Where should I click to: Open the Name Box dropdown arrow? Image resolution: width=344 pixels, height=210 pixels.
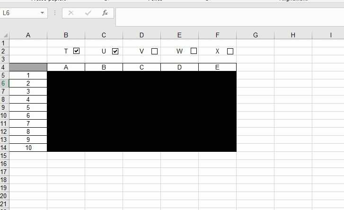pos(42,13)
